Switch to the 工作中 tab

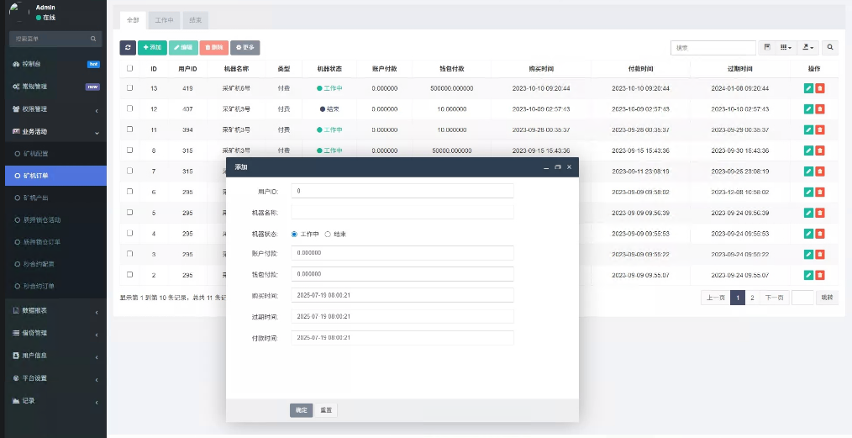165,20
